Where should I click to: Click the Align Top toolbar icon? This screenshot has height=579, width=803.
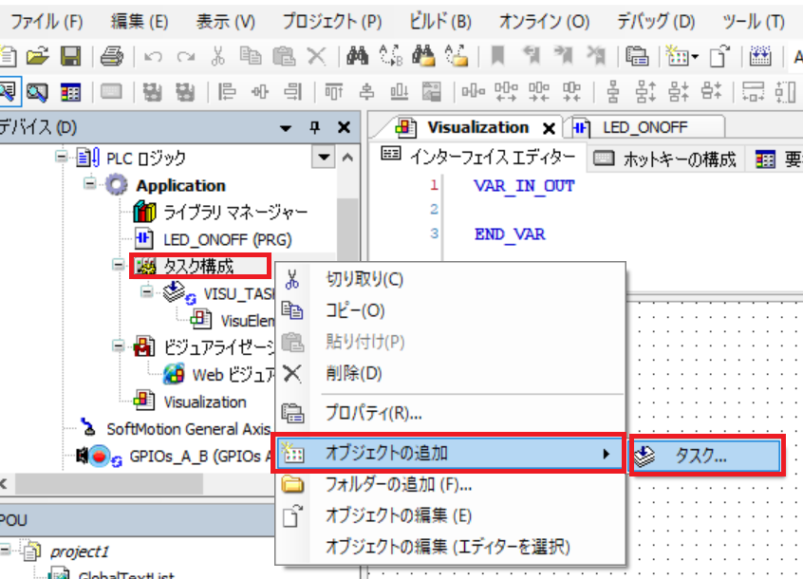(333, 92)
